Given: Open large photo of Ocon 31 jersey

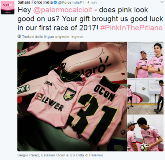Looking at the screenshot, I should (x=72, y=96).
